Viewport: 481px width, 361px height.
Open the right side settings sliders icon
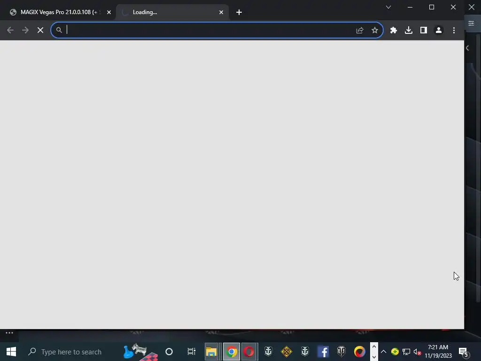pos(471,24)
